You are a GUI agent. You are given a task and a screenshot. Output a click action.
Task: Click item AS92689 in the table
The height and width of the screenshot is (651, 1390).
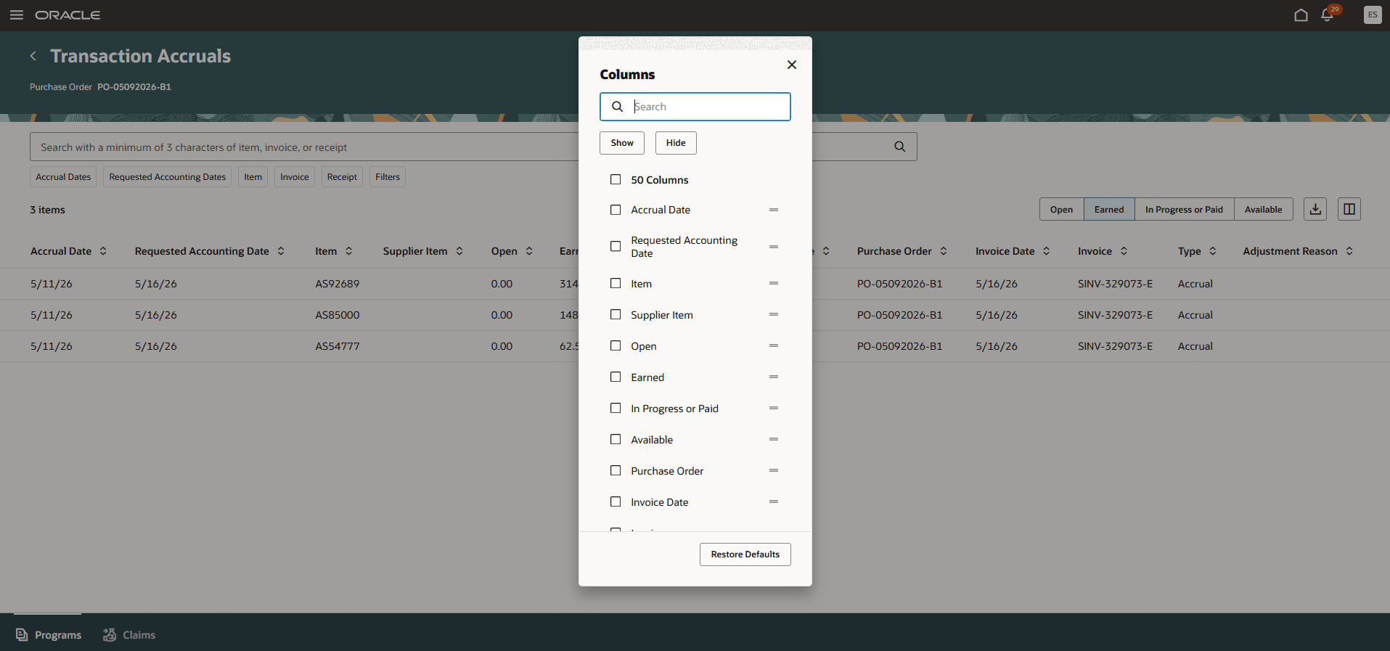point(338,284)
